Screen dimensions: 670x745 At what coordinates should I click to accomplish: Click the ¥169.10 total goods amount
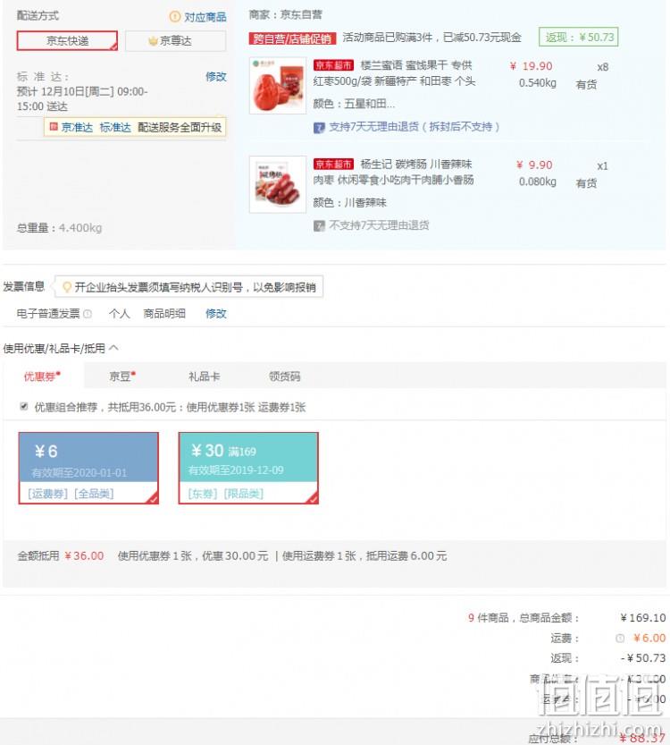tap(643, 618)
